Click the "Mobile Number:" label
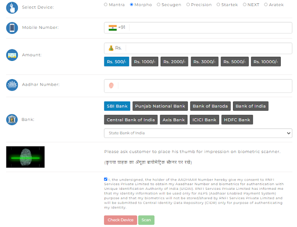Viewport: 297px width, 227px height. click(40, 27)
